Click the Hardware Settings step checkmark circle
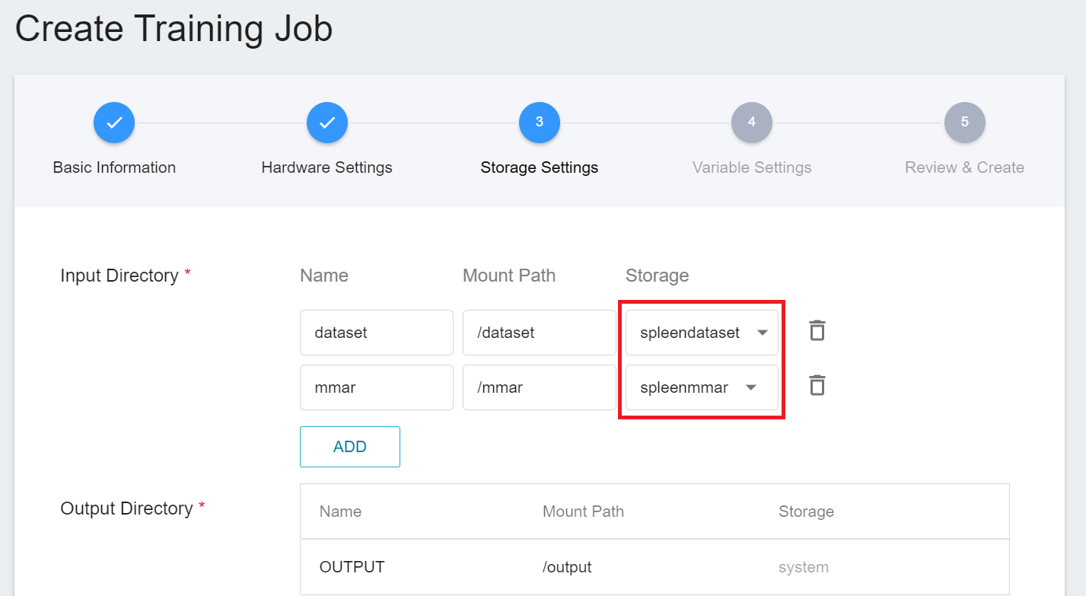Viewport: 1086px width, 596px height. point(327,123)
